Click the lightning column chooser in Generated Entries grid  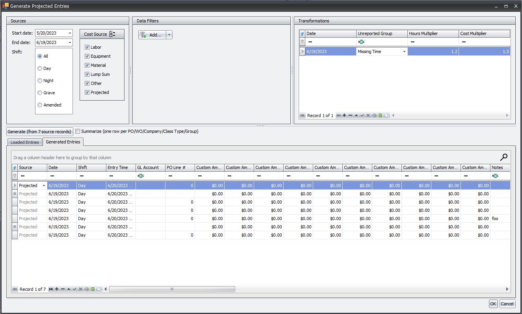point(15,167)
